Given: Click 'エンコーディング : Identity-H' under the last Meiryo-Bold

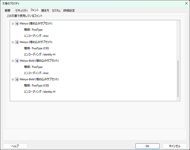Looking at the screenshot, I should click(40, 92).
